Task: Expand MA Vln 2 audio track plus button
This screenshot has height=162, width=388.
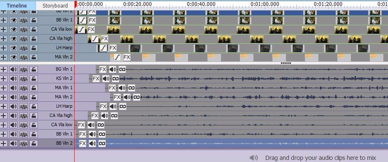Action: coord(3,97)
